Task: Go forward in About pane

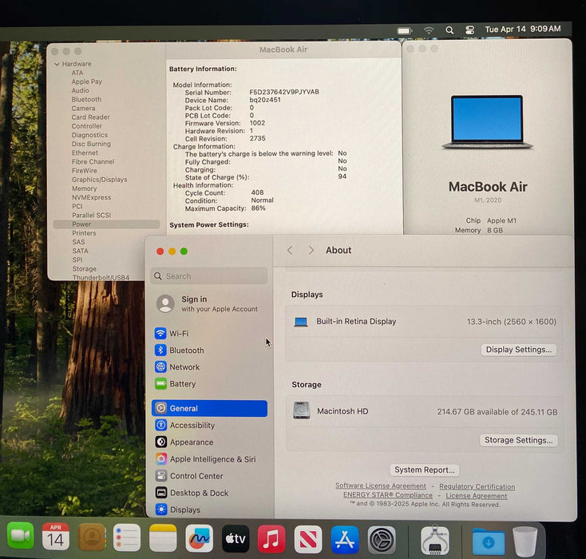Action: click(x=311, y=250)
